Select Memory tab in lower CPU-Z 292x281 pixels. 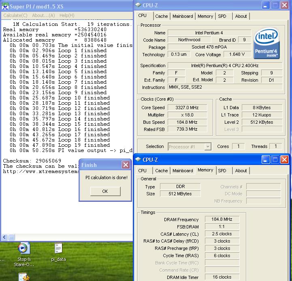(205, 170)
